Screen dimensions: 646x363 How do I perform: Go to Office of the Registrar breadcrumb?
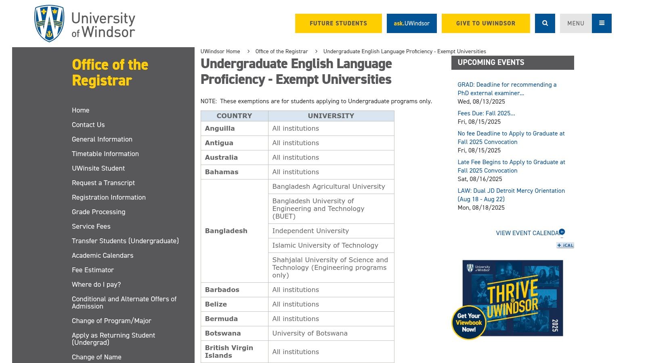[x=281, y=51]
